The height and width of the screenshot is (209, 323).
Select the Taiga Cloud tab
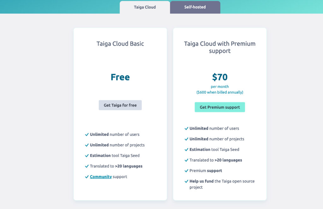point(144,7)
